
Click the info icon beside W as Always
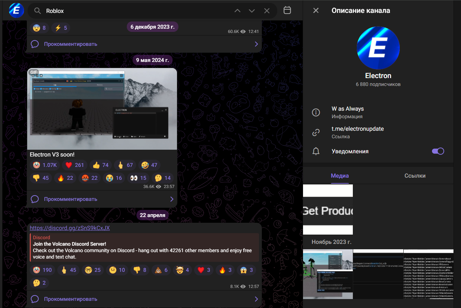(x=316, y=112)
